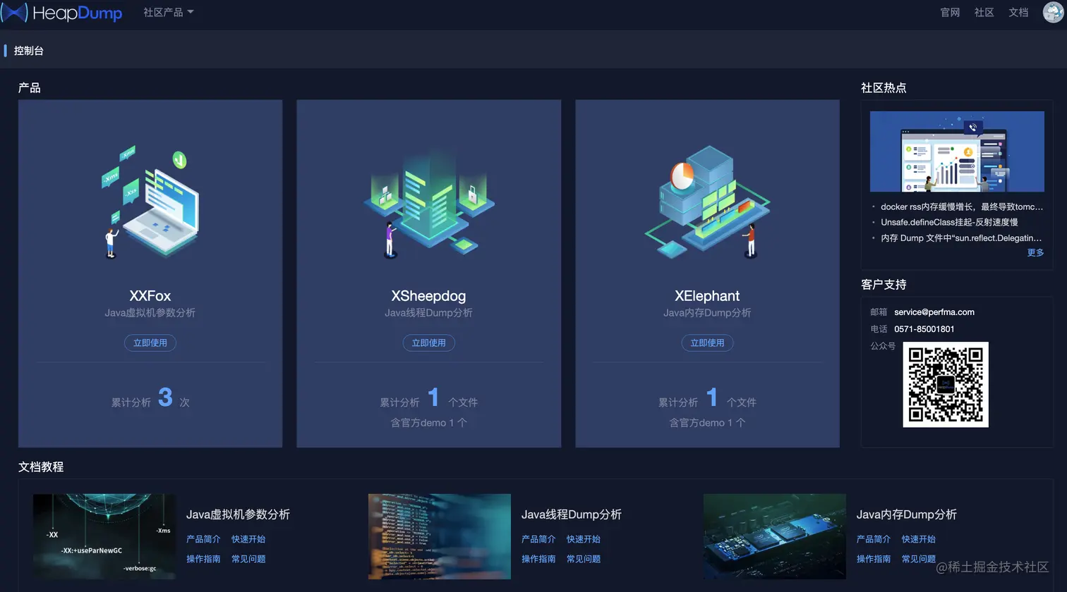Click the Java虚拟机参数分析 tutorial heading
The height and width of the screenshot is (592, 1067).
click(x=238, y=514)
